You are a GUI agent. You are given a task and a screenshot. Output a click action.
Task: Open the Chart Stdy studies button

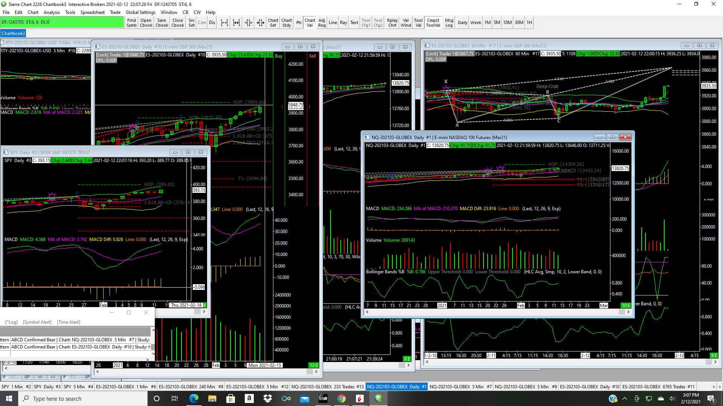point(286,23)
